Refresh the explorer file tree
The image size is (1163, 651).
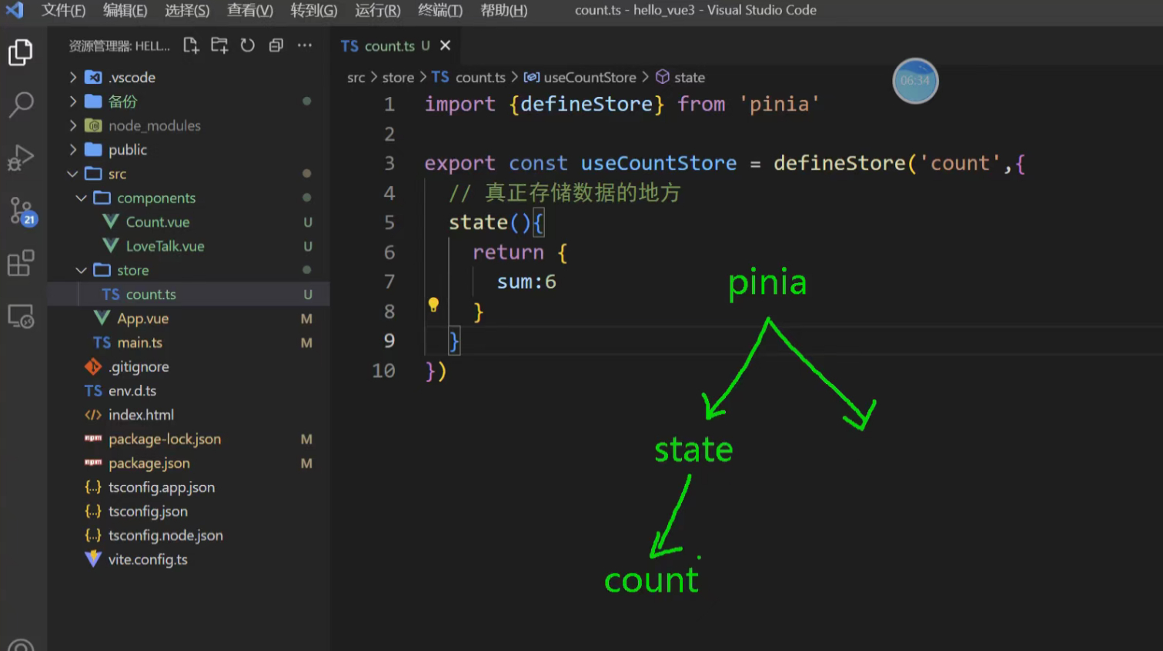tap(247, 45)
